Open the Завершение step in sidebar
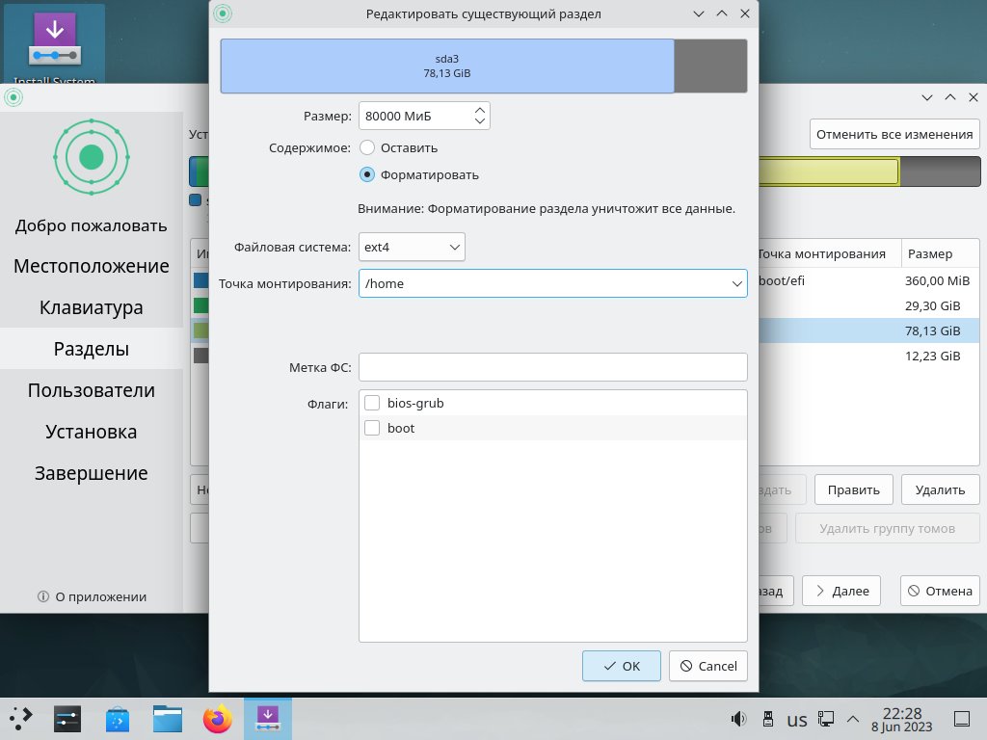The height and width of the screenshot is (740, 987). tap(92, 473)
